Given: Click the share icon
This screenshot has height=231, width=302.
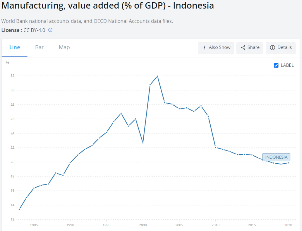Looking at the screenshot, I should 243,48.
